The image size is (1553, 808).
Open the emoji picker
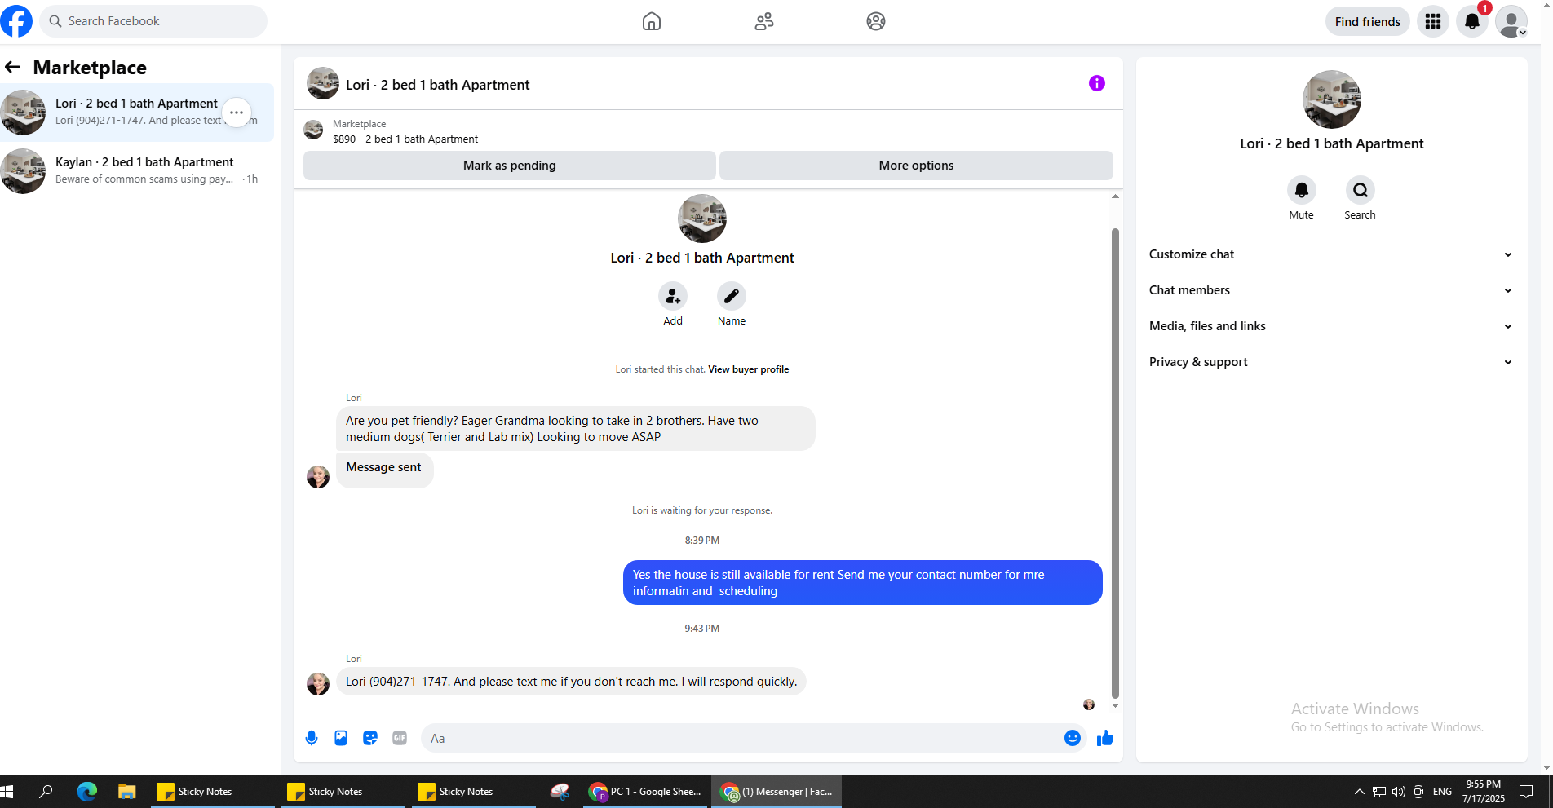(x=1073, y=738)
